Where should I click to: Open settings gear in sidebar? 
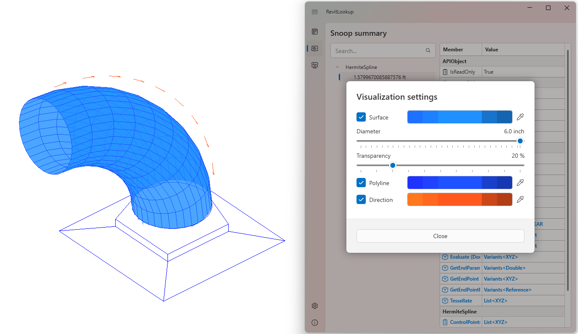coord(315,306)
